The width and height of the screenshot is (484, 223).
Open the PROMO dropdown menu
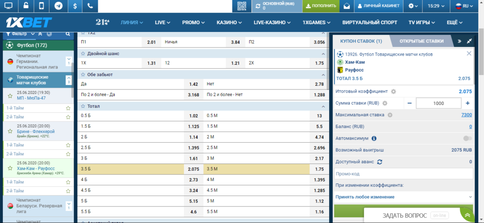(x=193, y=23)
